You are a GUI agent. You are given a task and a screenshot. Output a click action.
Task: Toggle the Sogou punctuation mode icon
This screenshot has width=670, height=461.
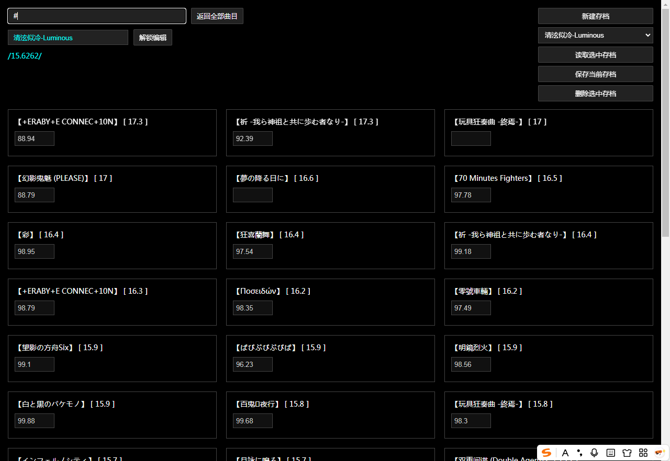[x=579, y=453]
